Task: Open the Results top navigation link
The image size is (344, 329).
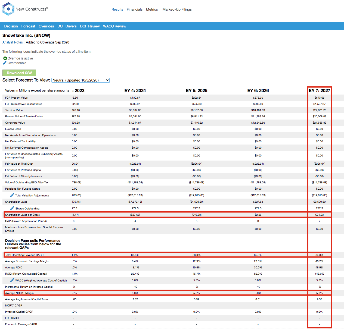Action: pos(117,10)
